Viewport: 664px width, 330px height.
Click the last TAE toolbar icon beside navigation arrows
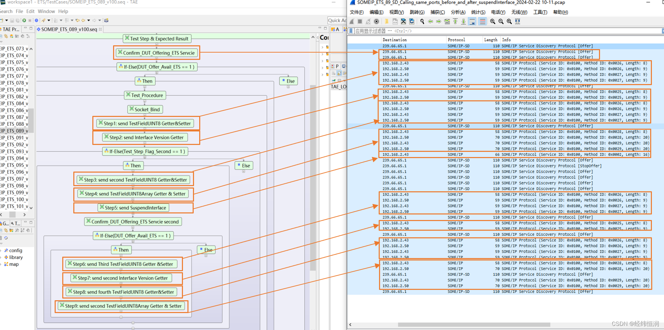(x=106, y=20)
